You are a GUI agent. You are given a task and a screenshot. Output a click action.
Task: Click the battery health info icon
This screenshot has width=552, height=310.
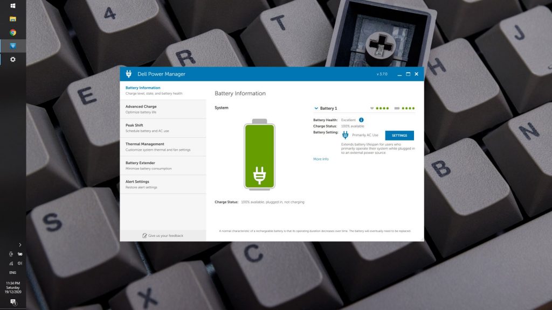[361, 120]
